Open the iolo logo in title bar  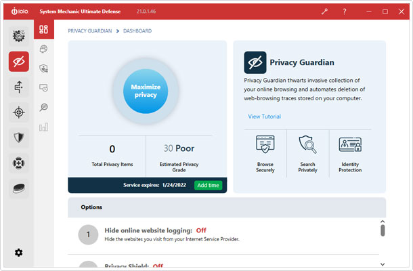pos(20,11)
